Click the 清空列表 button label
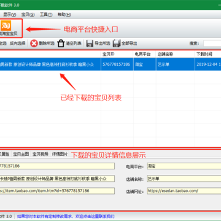 74,44
